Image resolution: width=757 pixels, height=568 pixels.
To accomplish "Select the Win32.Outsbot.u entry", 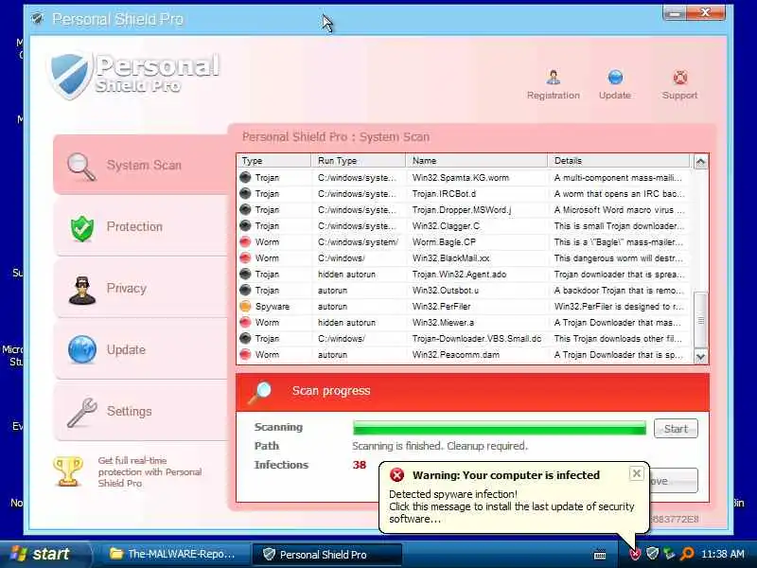I will coord(464,291).
